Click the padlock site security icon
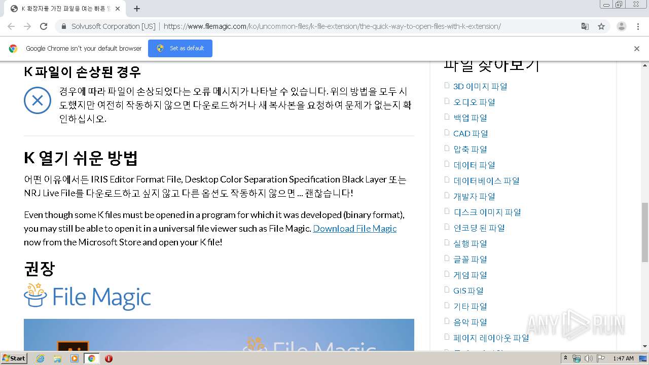Image resolution: width=649 pixels, height=365 pixels. [x=63, y=26]
